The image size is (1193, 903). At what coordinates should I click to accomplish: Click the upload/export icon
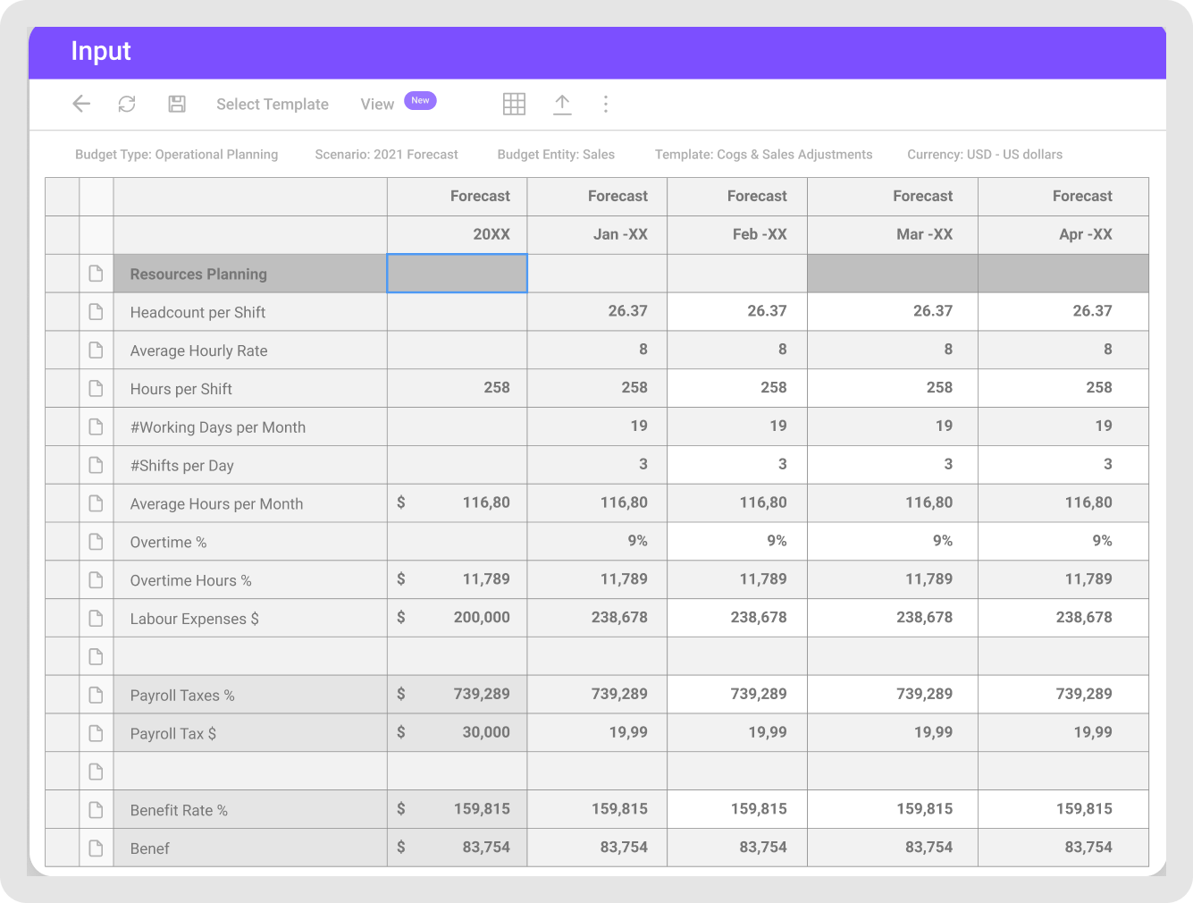pyautogui.click(x=562, y=104)
